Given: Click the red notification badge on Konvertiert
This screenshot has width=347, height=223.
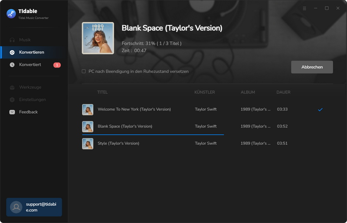Looking at the screenshot, I should (57, 65).
